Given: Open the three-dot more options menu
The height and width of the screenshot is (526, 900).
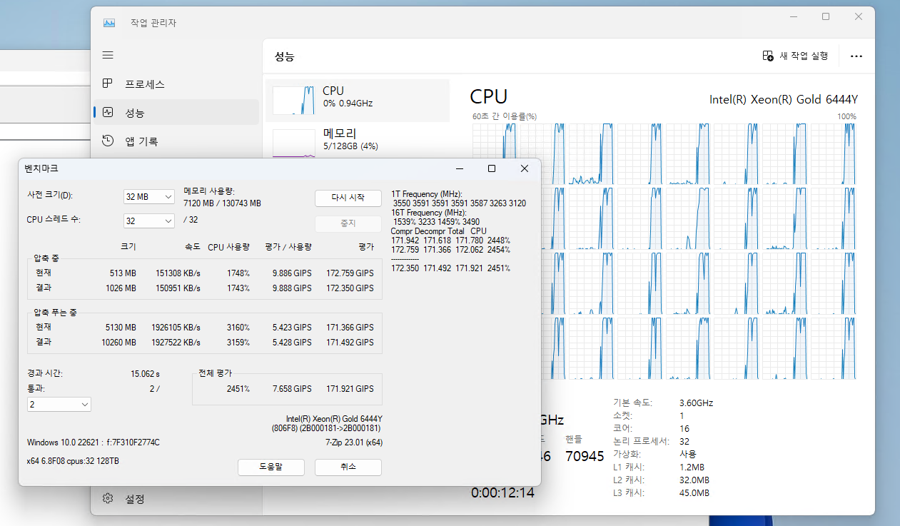Looking at the screenshot, I should click(x=856, y=56).
